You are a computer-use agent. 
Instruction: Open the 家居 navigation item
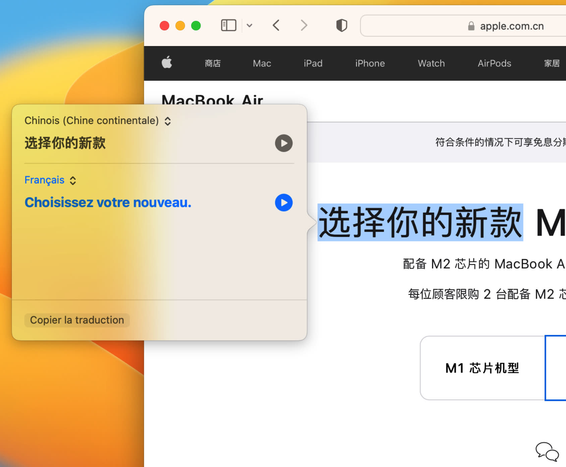tap(552, 63)
